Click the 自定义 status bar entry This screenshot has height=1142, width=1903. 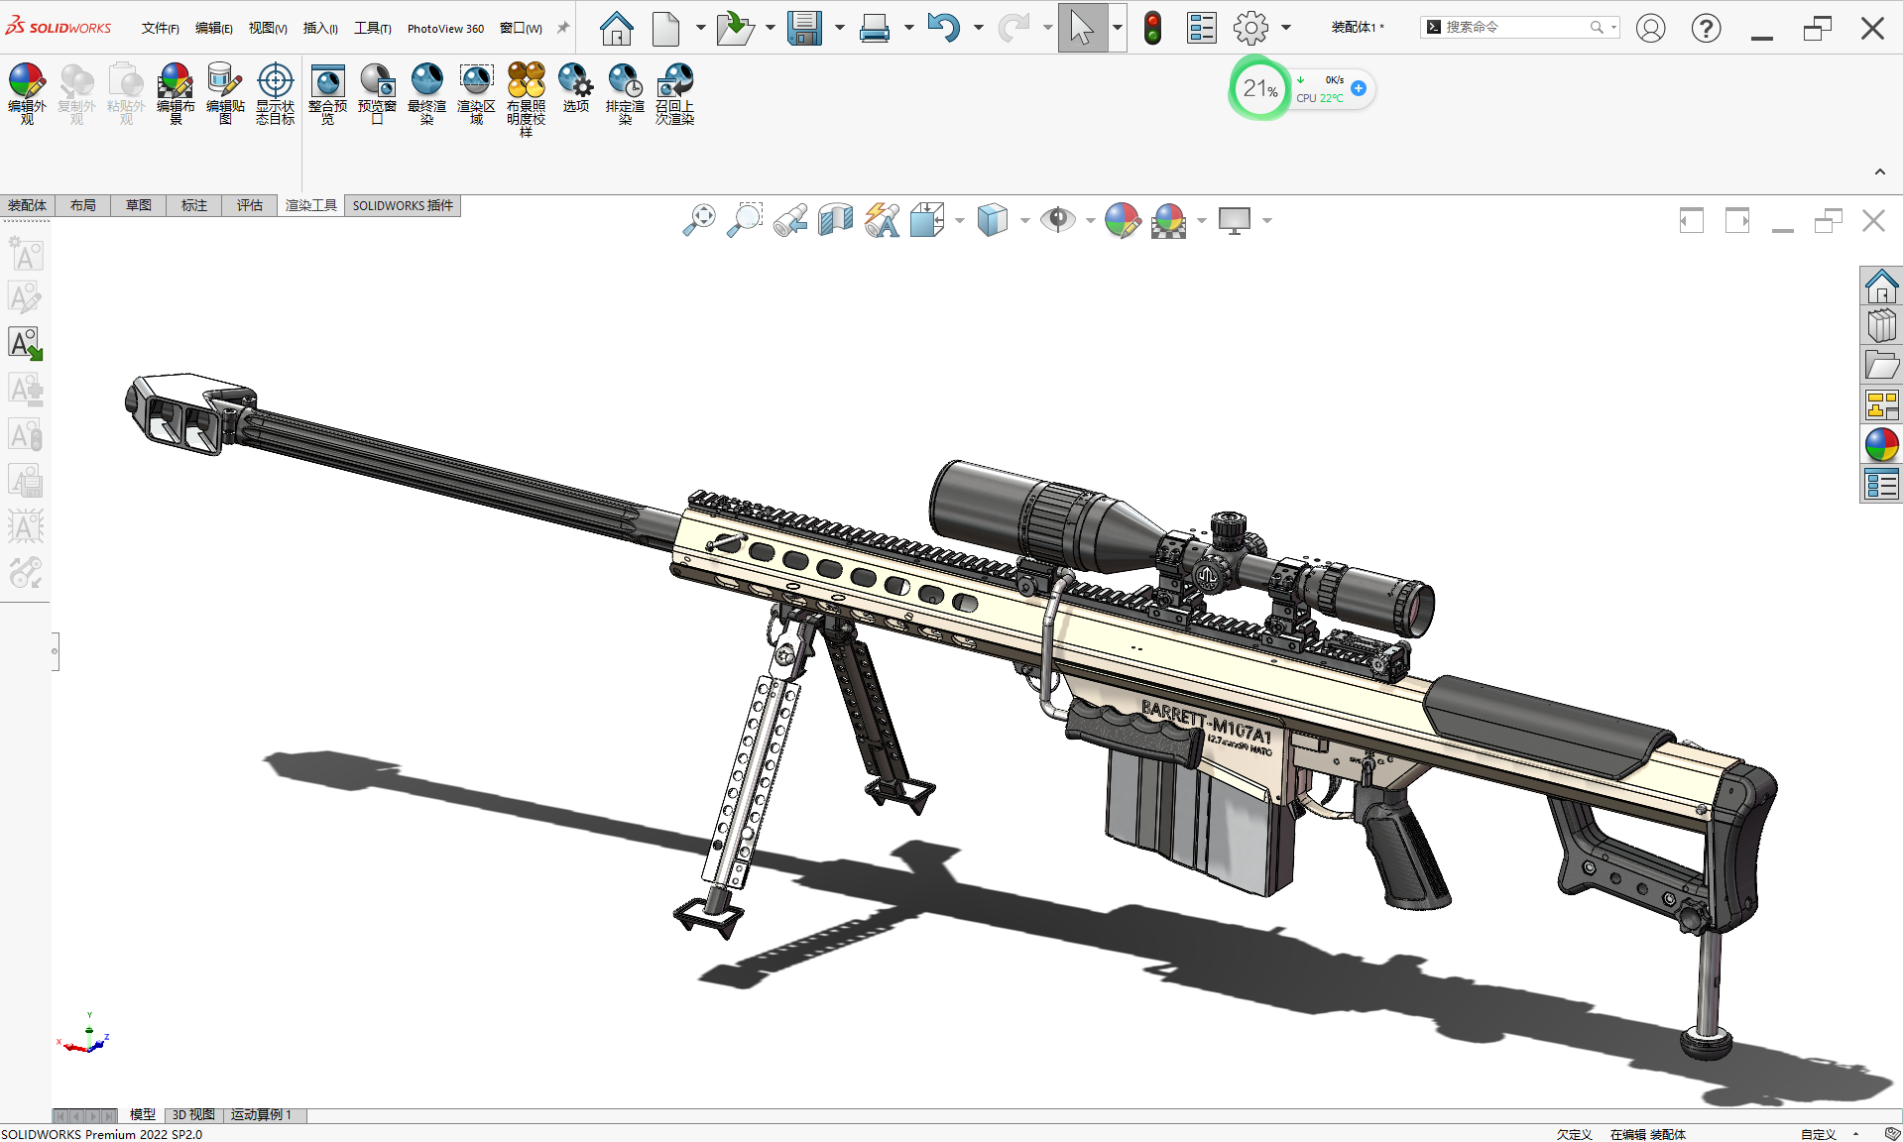[x=1818, y=1134]
